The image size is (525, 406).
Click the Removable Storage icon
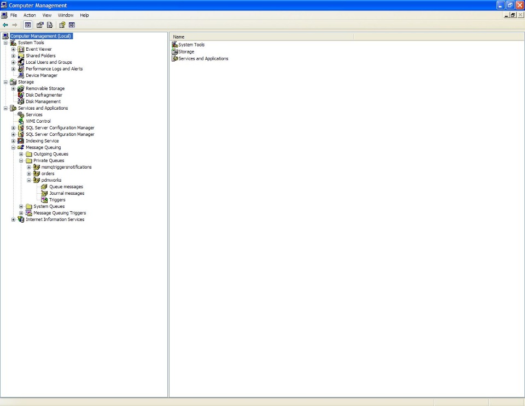point(21,88)
